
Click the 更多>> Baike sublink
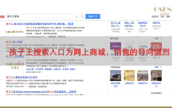73,69
